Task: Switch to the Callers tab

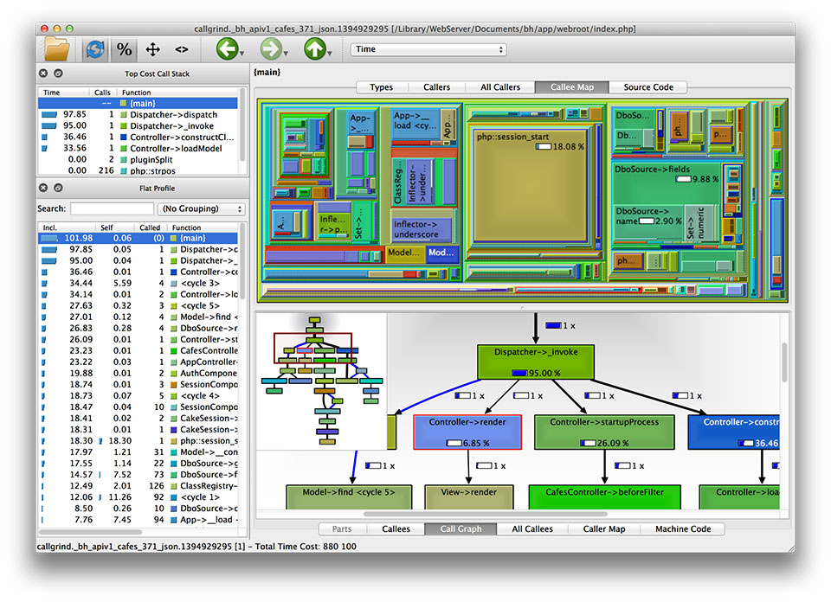Action: tap(436, 87)
